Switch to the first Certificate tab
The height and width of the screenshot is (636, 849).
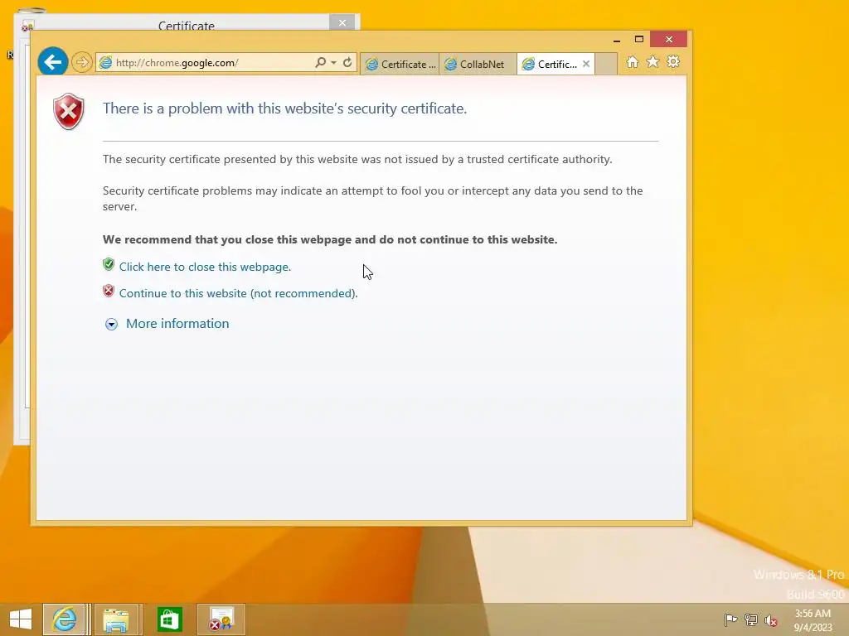point(400,64)
